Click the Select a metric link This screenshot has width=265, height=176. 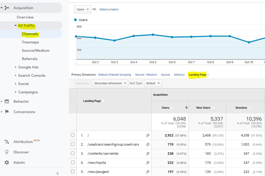coord(109,9)
